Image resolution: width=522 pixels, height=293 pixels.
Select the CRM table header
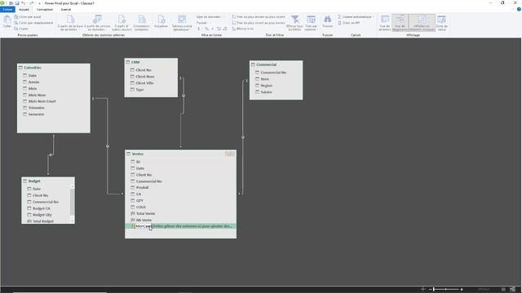tap(151, 62)
